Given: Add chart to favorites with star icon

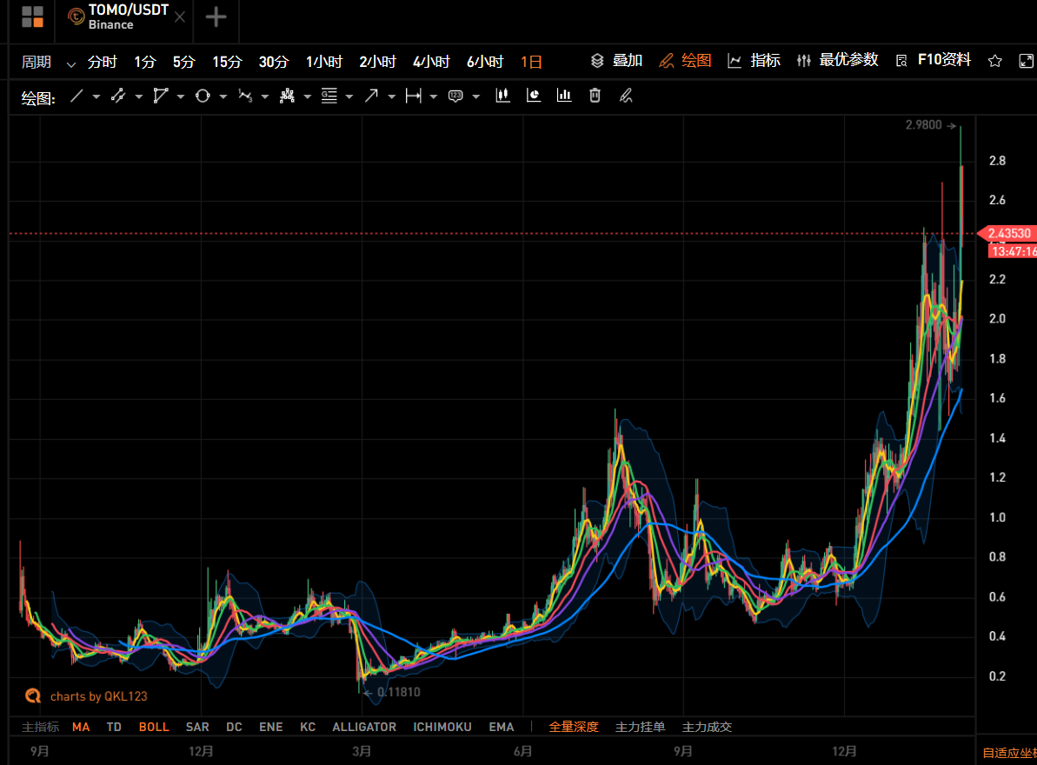Looking at the screenshot, I should point(995,61).
